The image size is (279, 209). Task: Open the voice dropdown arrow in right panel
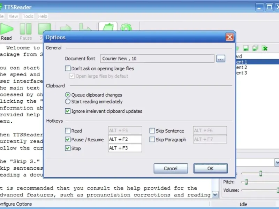277,162
